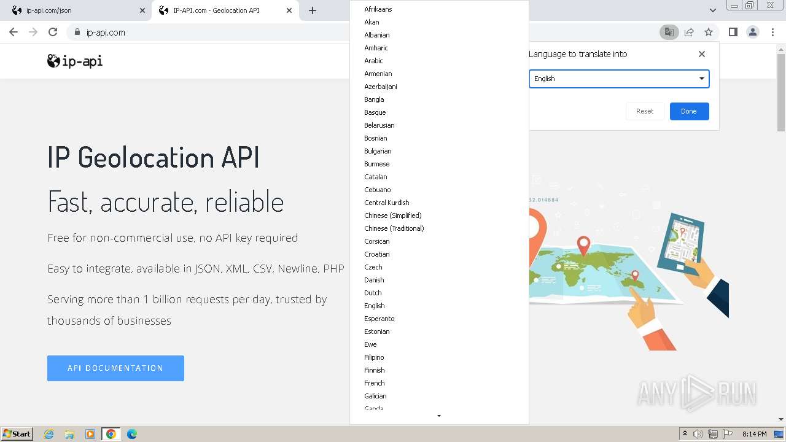Open a new browser tab
The width and height of the screenshot is (786, 442).
point(313,10)
